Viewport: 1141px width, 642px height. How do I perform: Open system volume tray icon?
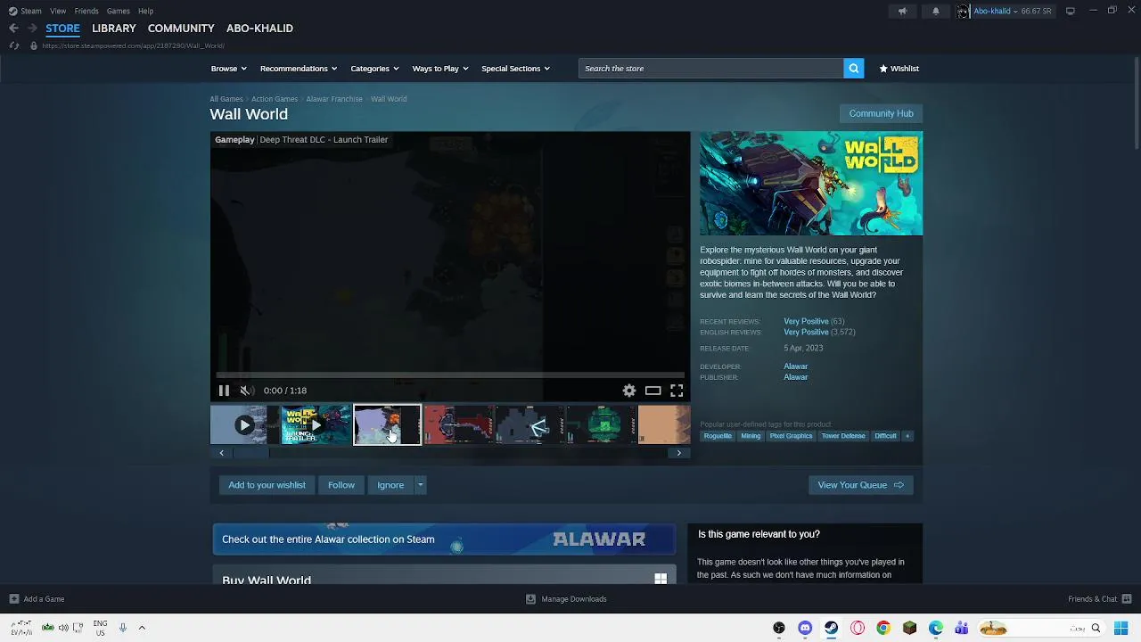tap(63, 628)
